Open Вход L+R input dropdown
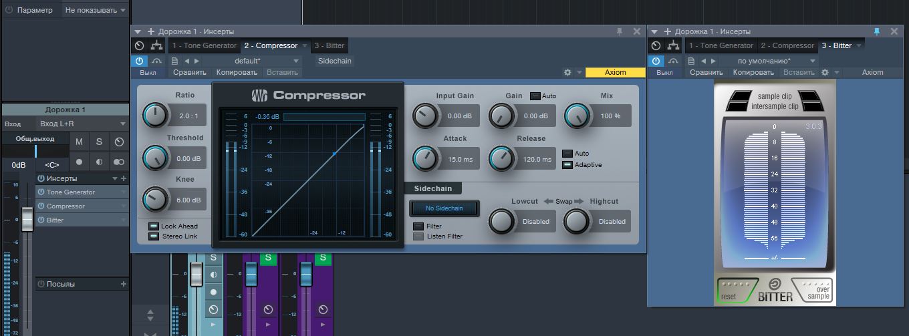 (x=82, y=124)
